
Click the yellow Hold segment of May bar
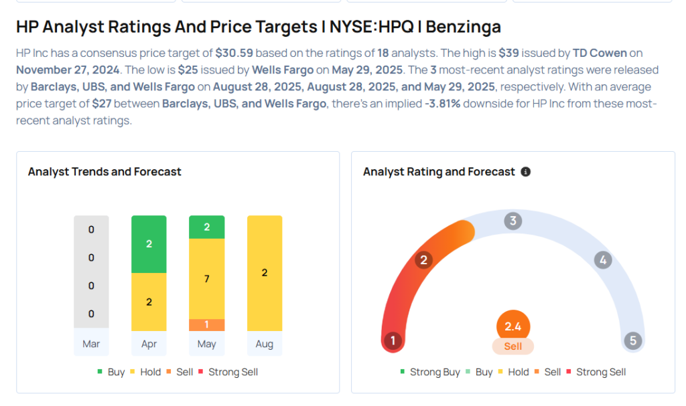coord(207,278)
